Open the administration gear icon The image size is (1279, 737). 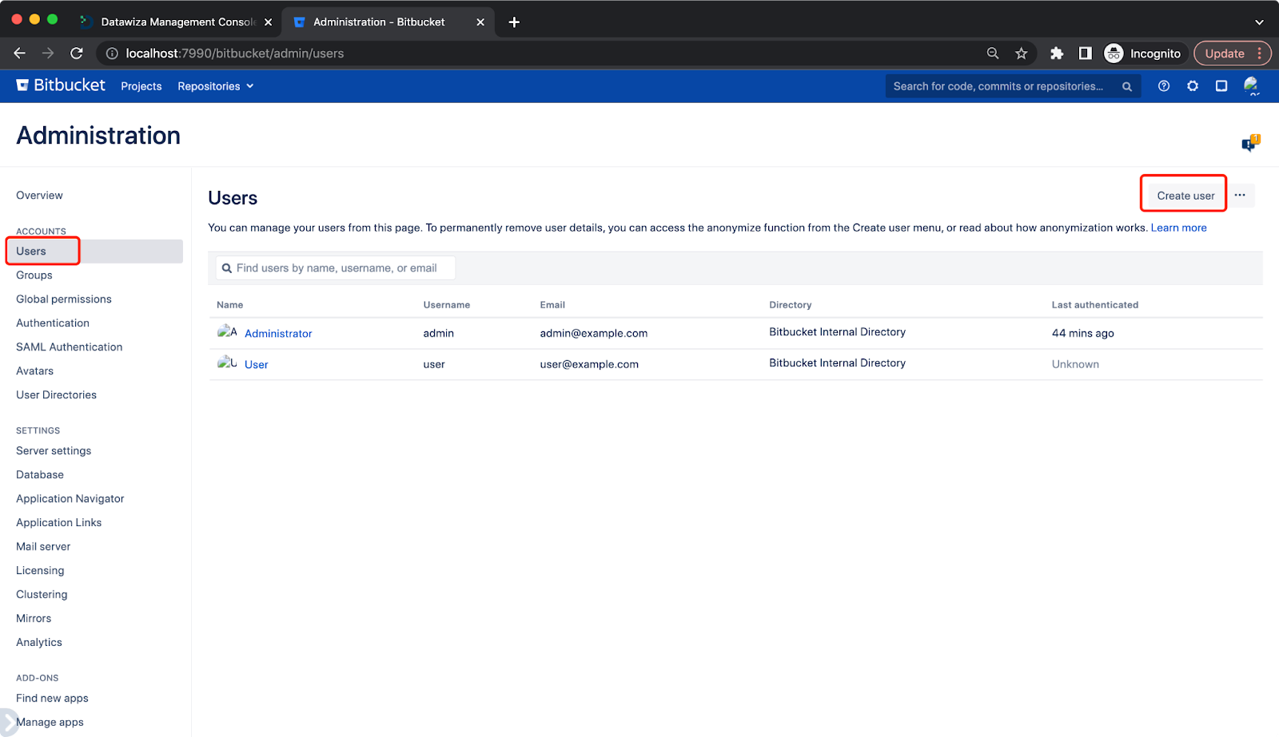pyautogui.click(x=1193, y=86)
